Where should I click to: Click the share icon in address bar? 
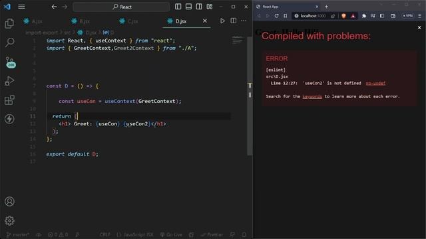[x=333, y=16]
